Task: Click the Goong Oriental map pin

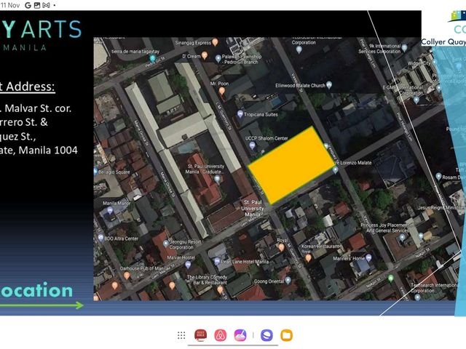Action: 288,281
